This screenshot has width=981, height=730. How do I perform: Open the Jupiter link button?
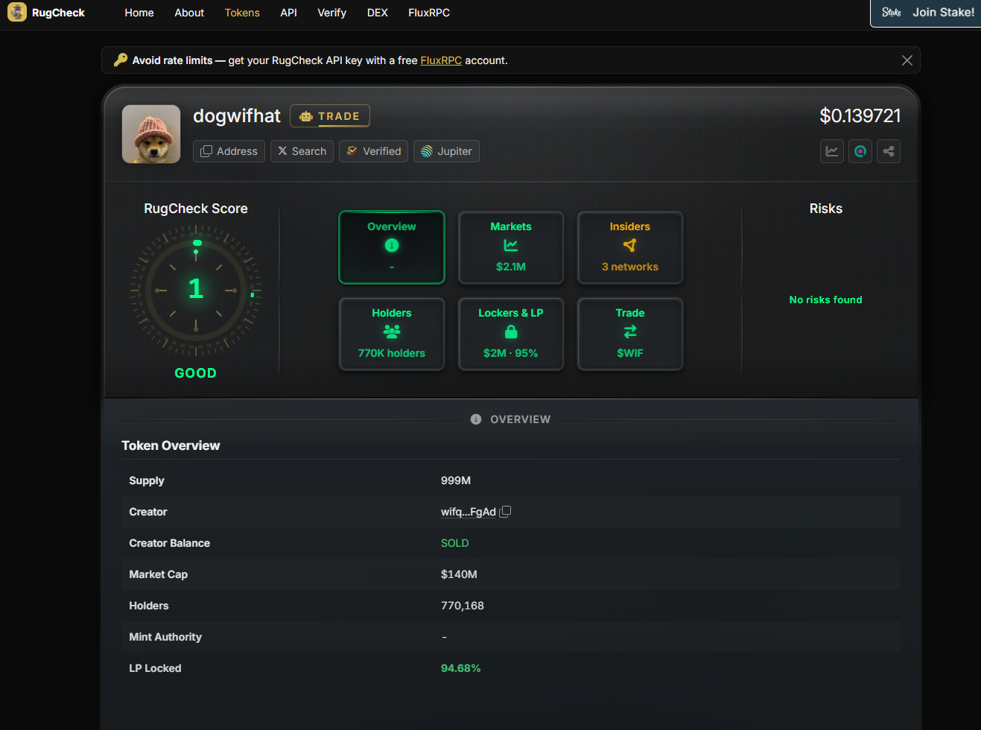[446, 151]
